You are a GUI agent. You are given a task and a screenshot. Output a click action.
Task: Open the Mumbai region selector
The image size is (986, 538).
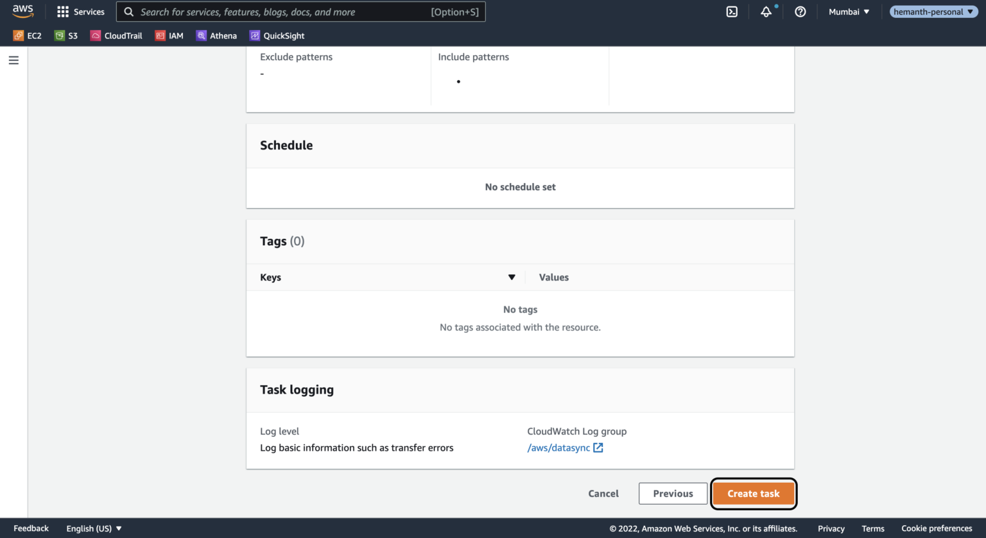coord(848,12)
